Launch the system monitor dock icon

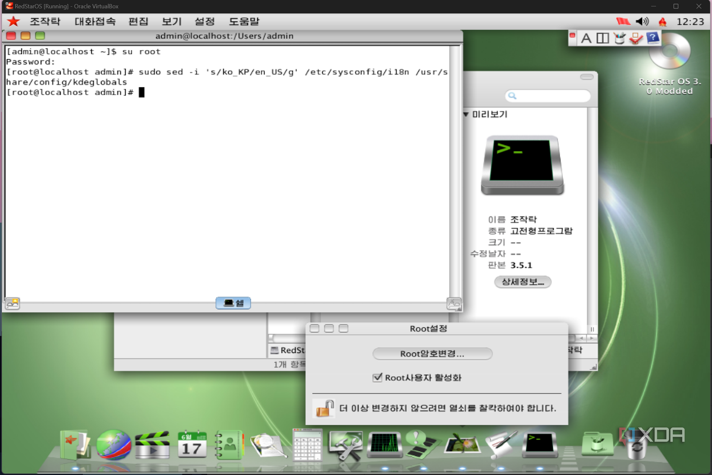coord(384,445)
